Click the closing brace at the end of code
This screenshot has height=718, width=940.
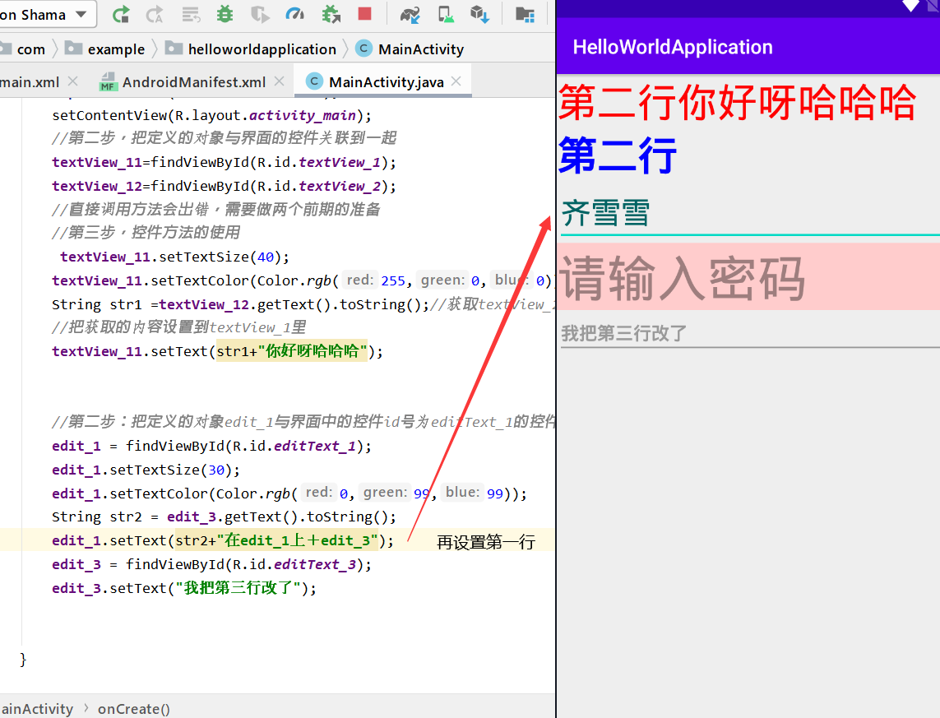click(x=23, y=660)
